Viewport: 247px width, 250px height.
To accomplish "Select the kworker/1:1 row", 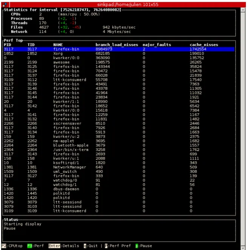I will tap(119, 101).
